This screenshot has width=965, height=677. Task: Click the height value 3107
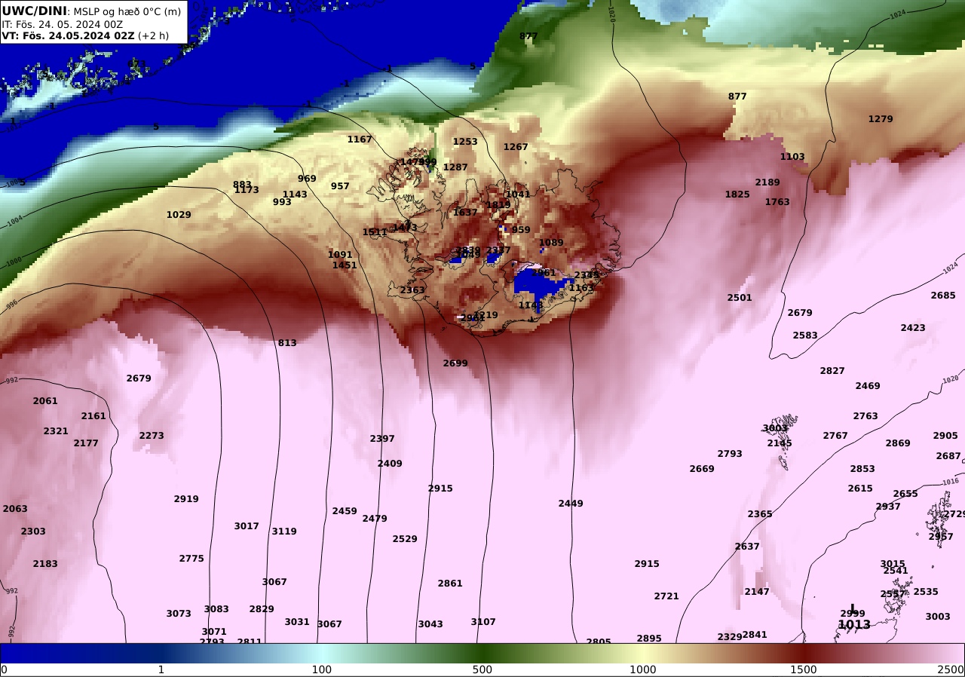coord(483,622)
